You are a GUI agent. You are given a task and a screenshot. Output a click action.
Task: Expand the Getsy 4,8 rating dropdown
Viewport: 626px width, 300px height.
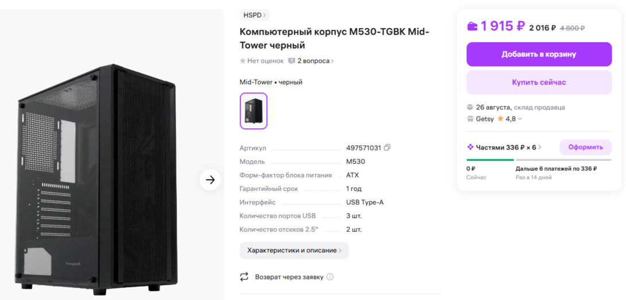520,119
